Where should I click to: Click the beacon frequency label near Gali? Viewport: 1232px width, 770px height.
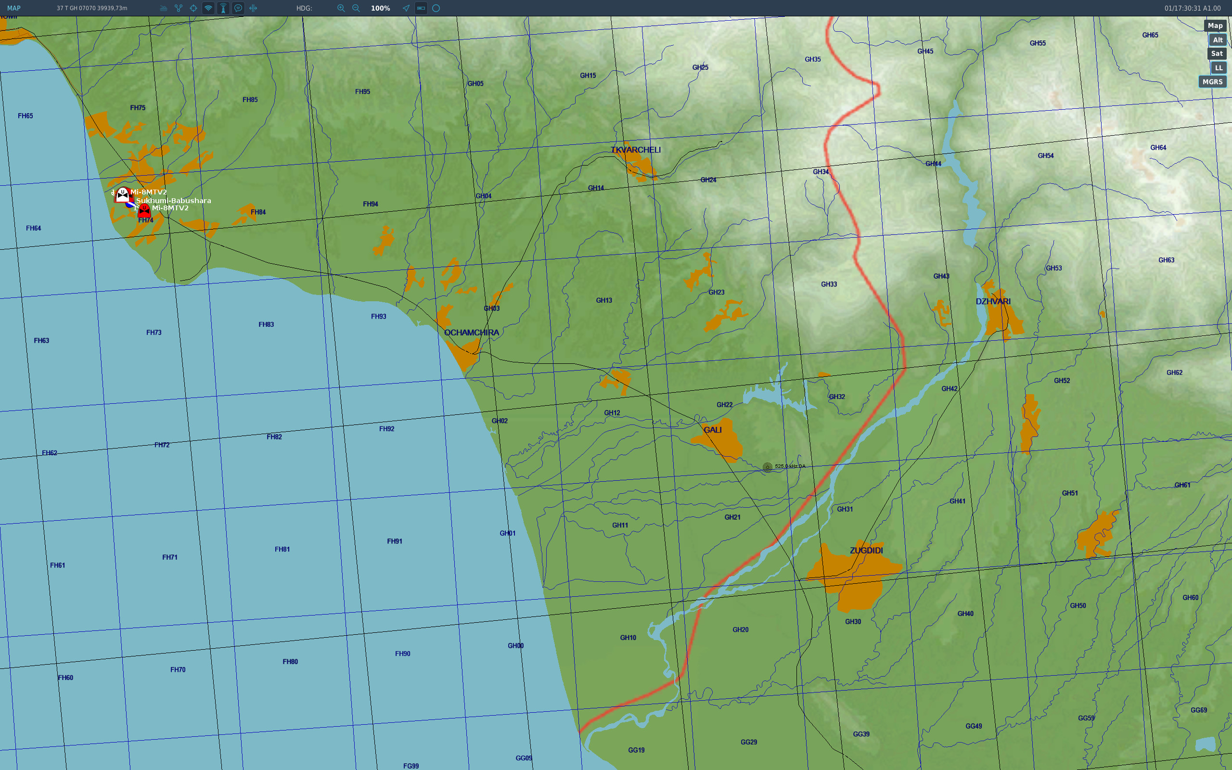pyautogui.click(x=790, y=466)
